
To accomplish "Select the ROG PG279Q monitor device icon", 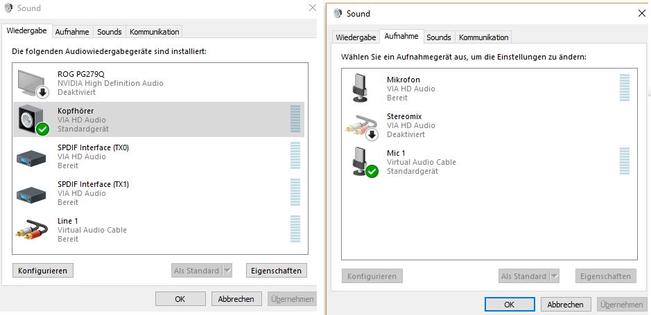I will [33, 83].
